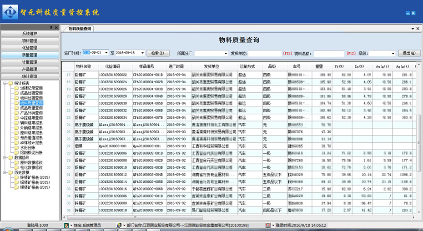Click the 发货单位 input field
Image resolution: width=423 pixels, height=231 pixels.
pos(265,54)
